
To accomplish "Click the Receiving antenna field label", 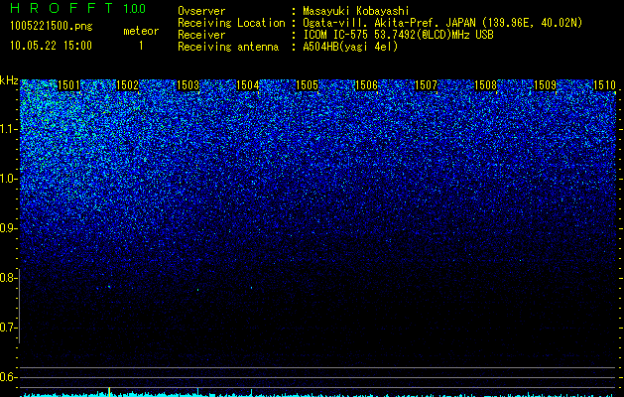I will pyautogui.click(x=228, y=47).
